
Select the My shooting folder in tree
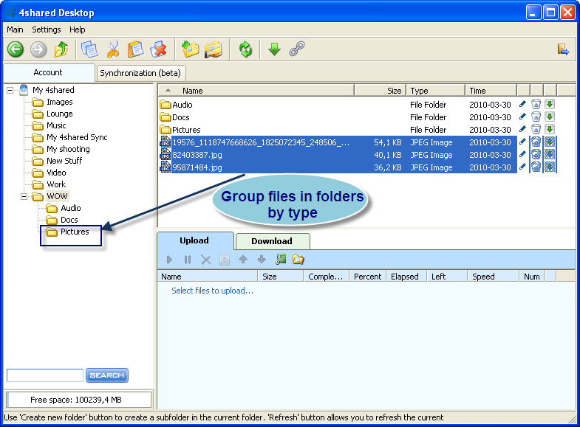[68, 149]
